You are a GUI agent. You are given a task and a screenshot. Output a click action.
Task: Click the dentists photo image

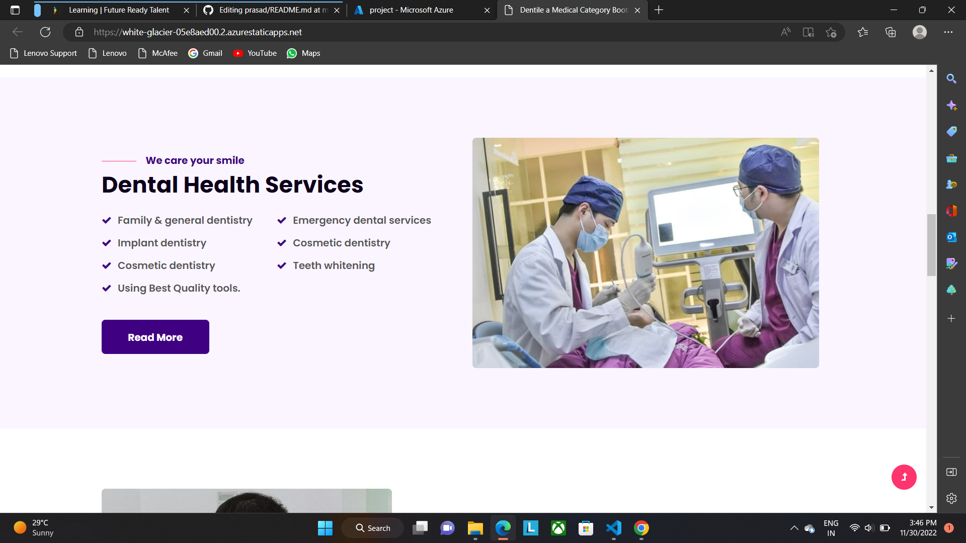(x=646, y=253)
